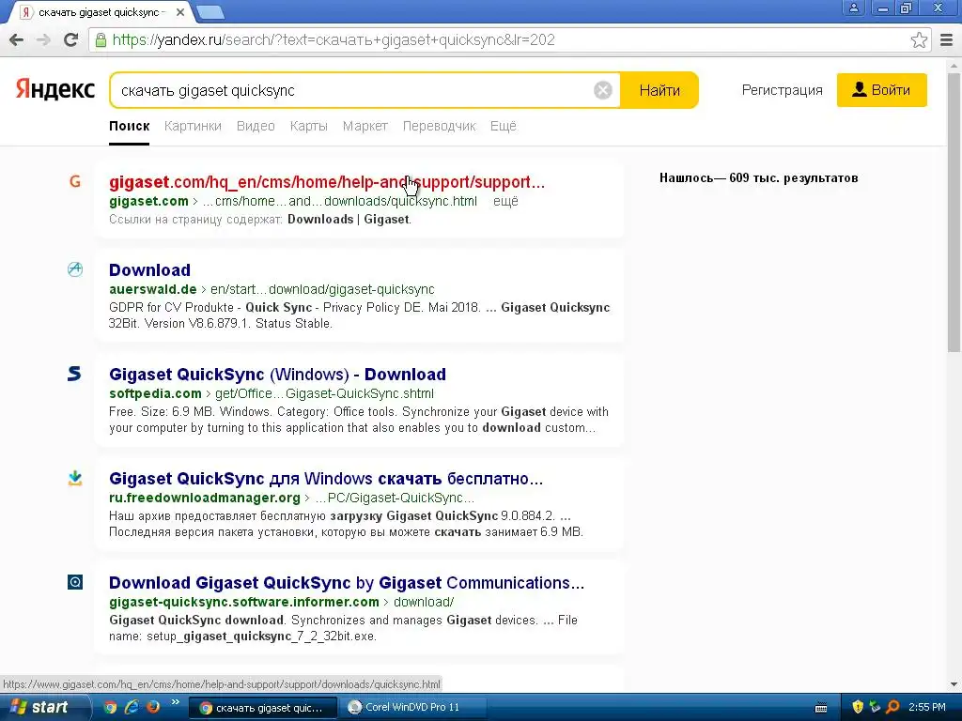962x721 pixels.
Task: Click the green padlock security icon
Action: coord(100,40)
